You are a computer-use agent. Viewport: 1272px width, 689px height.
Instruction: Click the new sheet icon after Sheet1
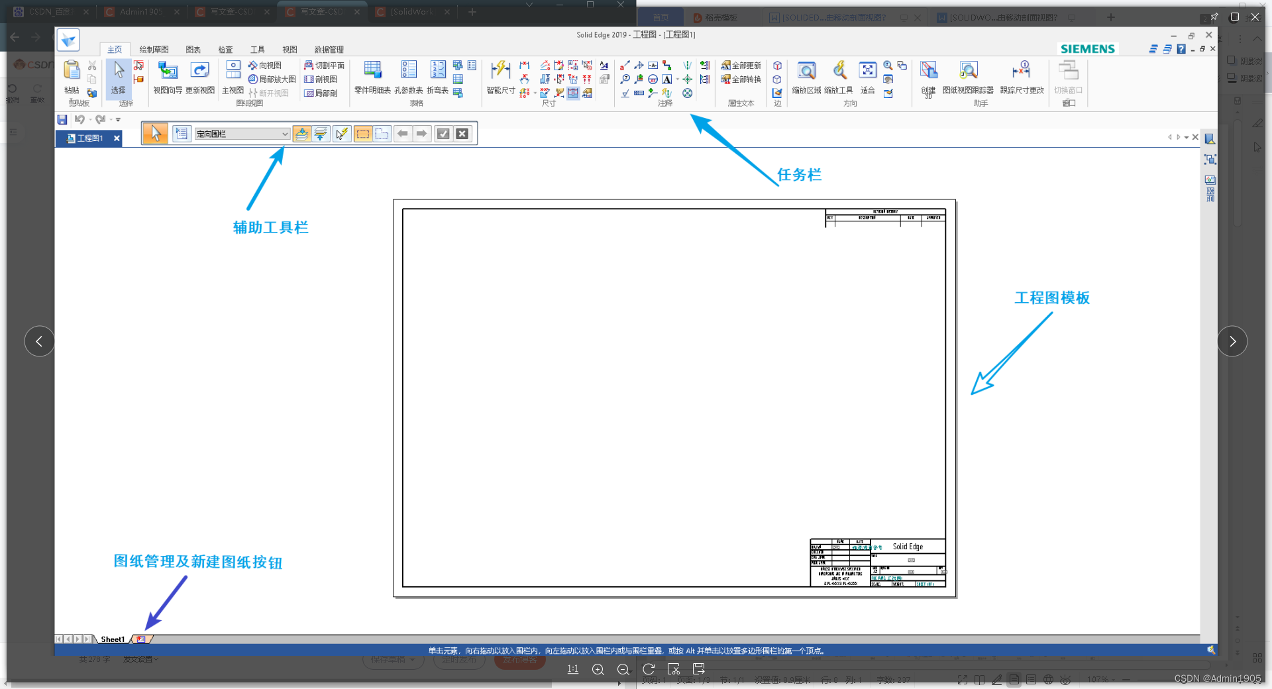(141, 639)
